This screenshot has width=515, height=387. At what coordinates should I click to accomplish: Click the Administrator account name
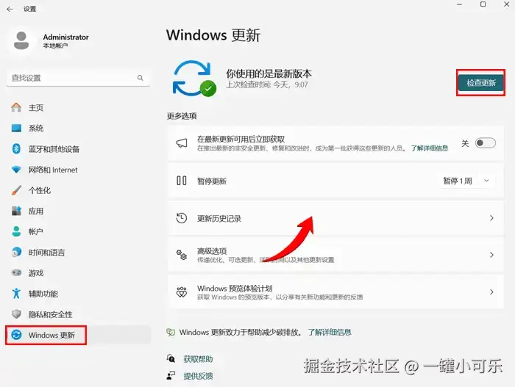point(65,37)
